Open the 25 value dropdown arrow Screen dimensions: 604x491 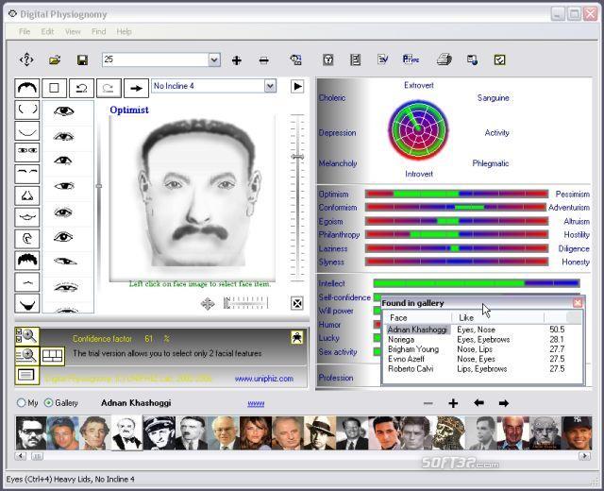tap(214, 59)
